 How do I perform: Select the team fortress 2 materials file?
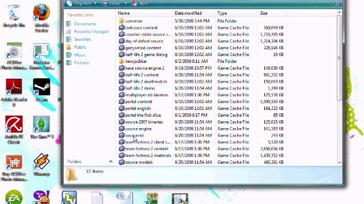tap(148, 155)
